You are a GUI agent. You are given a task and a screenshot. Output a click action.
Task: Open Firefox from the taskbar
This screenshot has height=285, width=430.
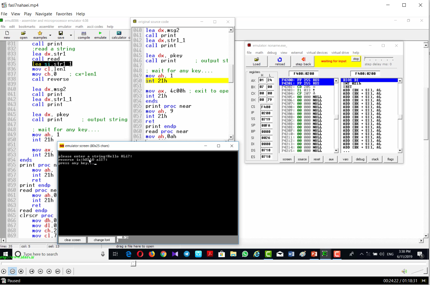pyautogui.click(x=152, y=254)
